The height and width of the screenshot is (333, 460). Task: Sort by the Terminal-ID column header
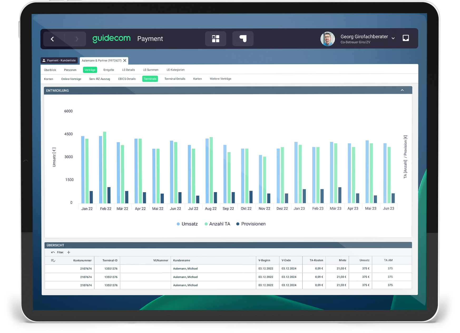click(x=110, y=261)
